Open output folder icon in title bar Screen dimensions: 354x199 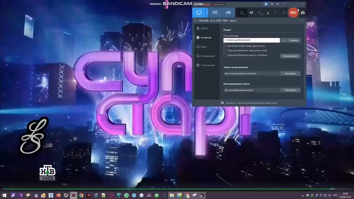tap(272, 4)
